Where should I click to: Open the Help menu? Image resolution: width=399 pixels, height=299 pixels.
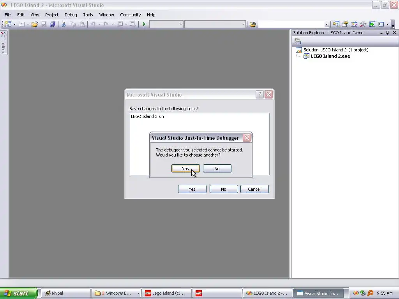(151, 15)
